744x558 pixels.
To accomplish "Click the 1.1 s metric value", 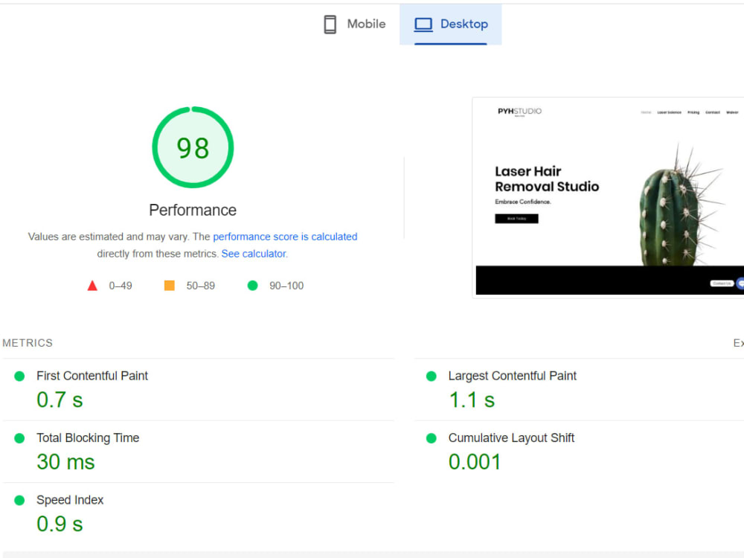I will pyautogui.click(x=472, y=400).
